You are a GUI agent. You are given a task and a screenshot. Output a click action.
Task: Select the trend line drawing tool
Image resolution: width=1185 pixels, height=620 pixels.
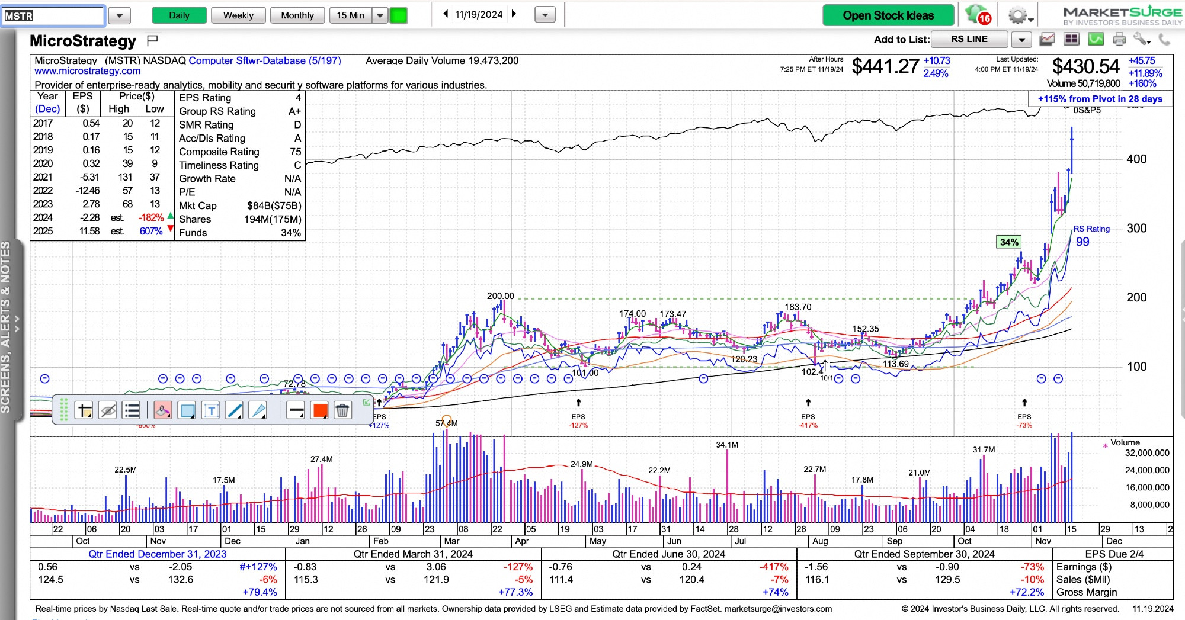click(235, 410)
